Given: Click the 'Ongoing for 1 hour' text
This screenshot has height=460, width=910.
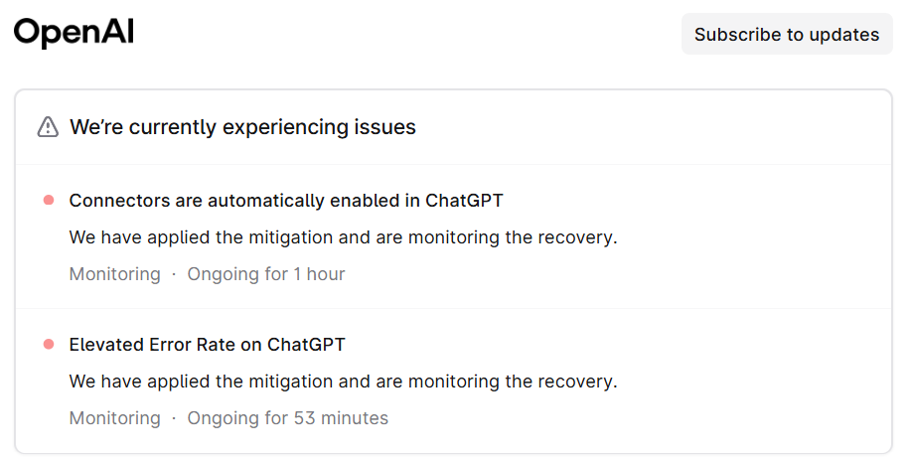Looking at the screenshot, I should pyautogui.click(x=265, y=274).
